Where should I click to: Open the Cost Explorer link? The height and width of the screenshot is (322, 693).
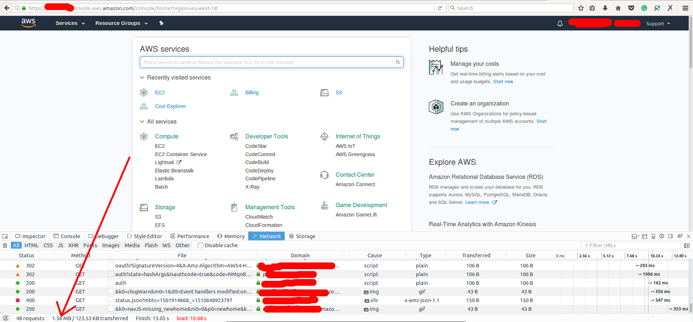(170, 106)
